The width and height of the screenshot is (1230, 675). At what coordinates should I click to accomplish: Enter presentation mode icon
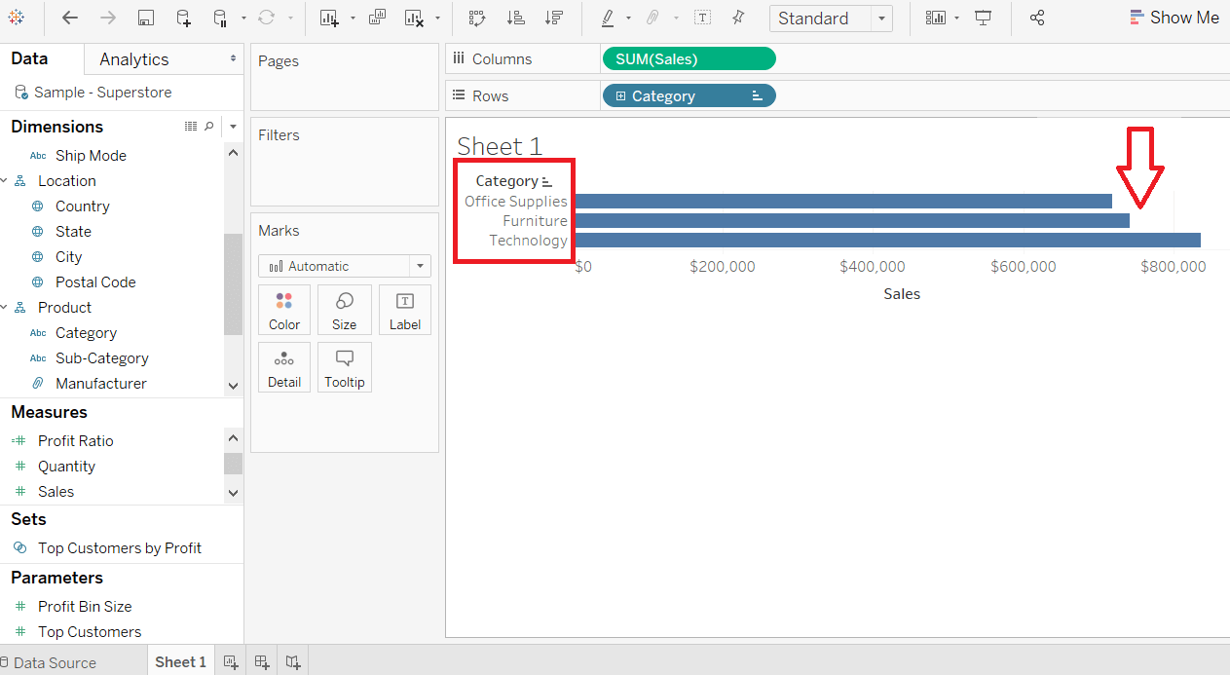pos(984,18)
